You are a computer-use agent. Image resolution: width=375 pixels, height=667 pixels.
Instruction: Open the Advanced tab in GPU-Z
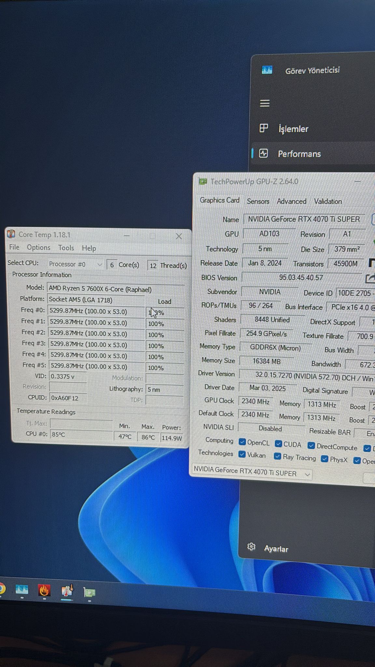(x=291, y=201)
